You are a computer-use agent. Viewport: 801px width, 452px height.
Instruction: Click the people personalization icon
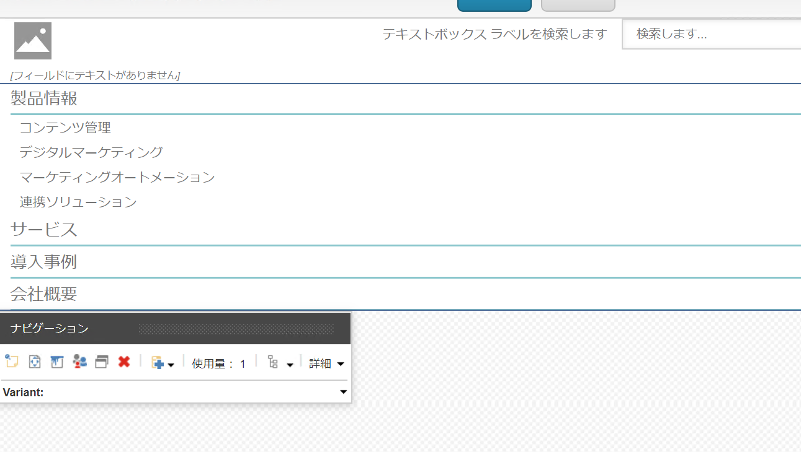[x=79, y=362]
